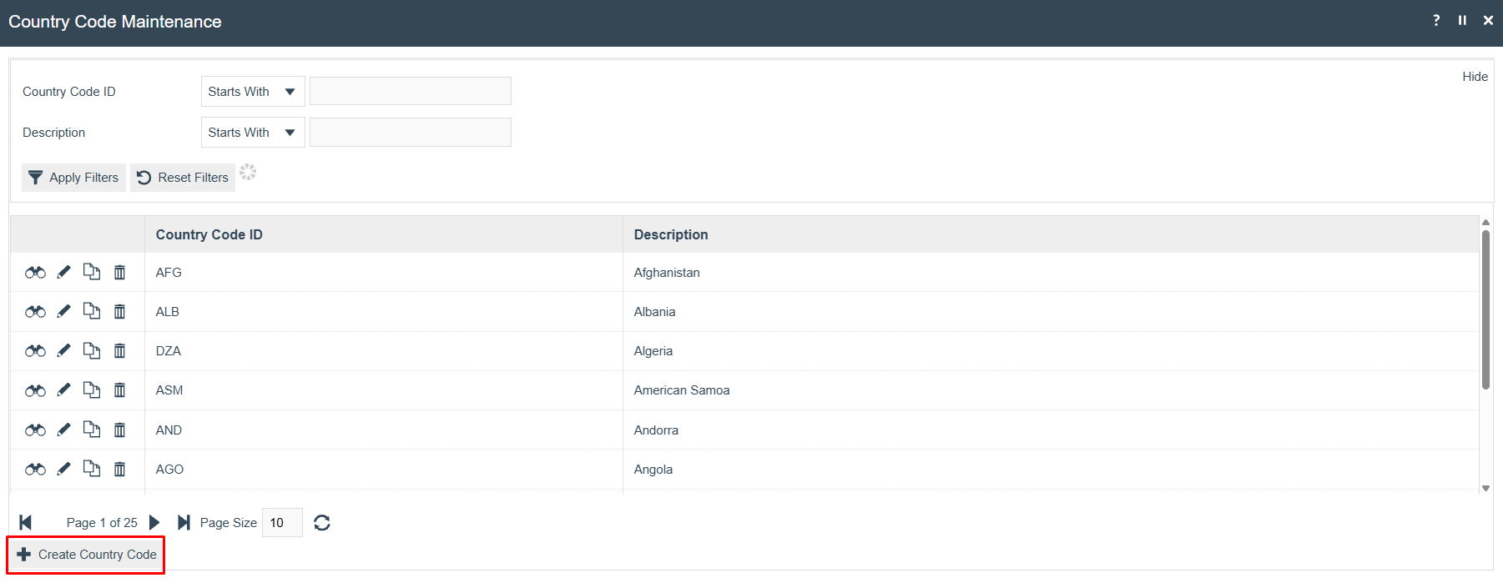Refresh the grid with circular arrows icon
The width and height of the screenshot is (1503, 583).
coord(322,523)
